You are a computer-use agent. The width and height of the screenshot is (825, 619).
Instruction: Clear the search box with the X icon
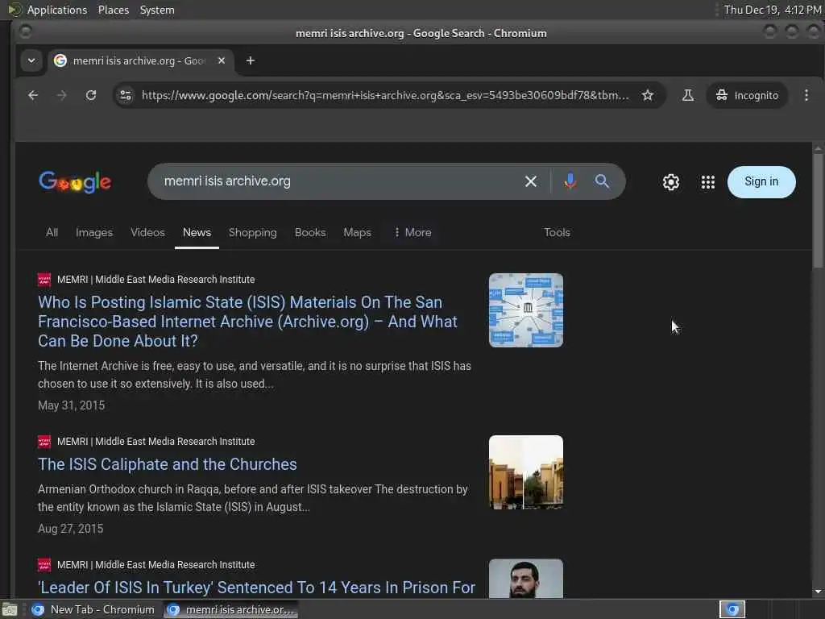click(531, 181)
